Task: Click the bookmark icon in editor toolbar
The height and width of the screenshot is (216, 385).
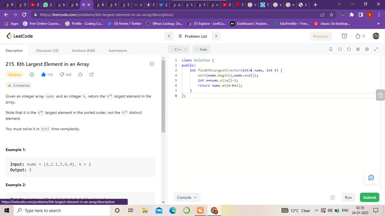Action: [x=330, y=50]
